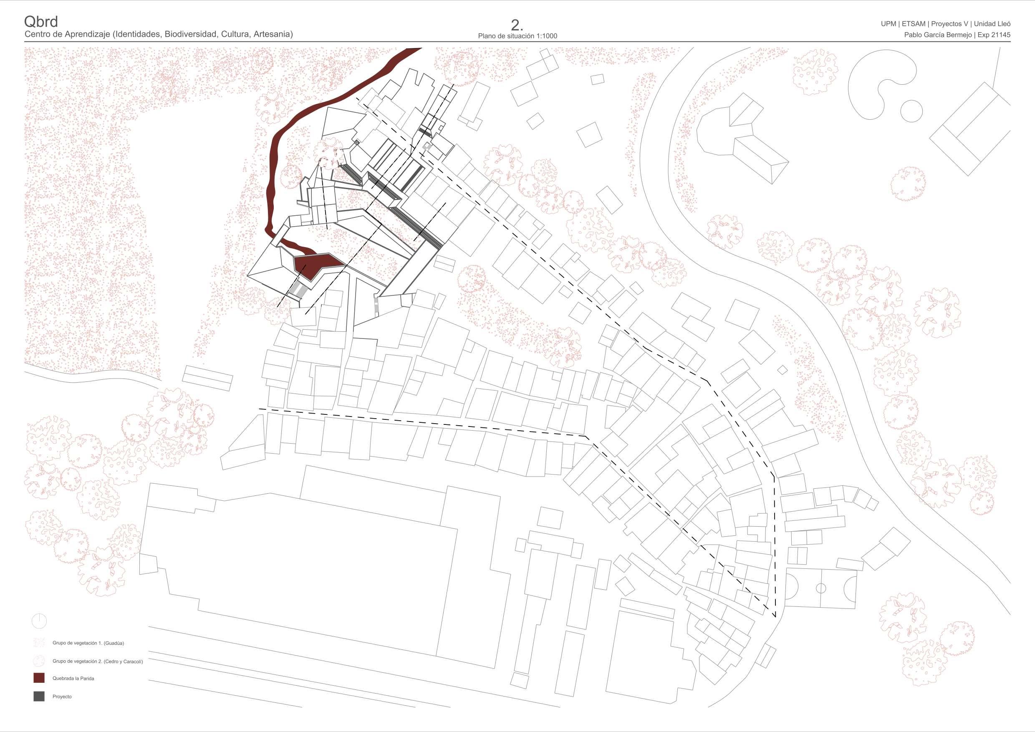Viewport: 1035px width, 732px height.
Task: Click "Plano de situación 1:1000" caption
Action: 517,36
